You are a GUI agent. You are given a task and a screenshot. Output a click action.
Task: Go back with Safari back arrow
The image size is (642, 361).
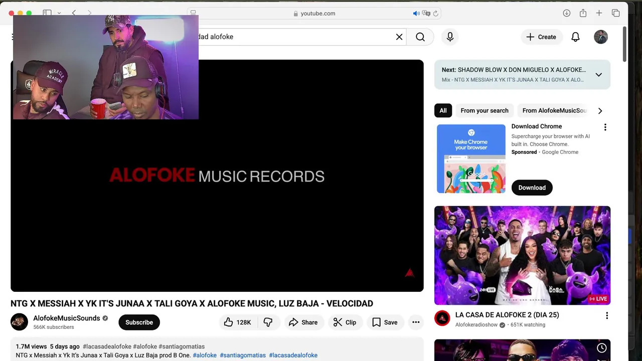pyautogui.click(x=74, y=13)
